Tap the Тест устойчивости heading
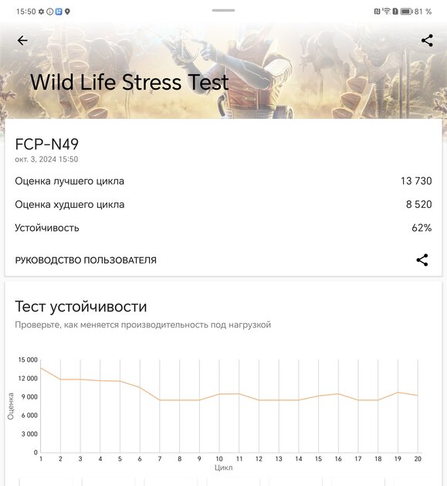 [81, 307]
